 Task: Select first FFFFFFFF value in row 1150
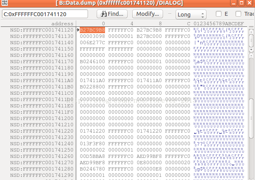click(92, 49)
